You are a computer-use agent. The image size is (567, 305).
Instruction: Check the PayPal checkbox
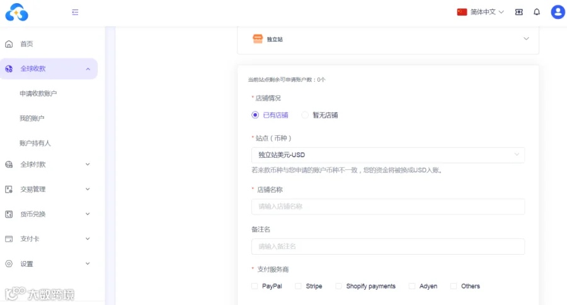point(255,286)
